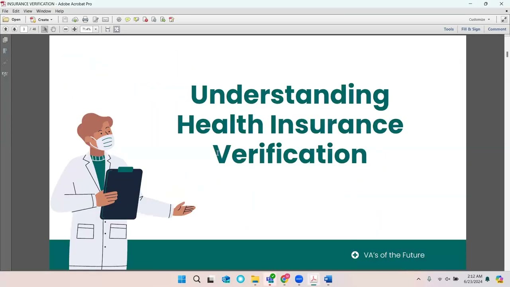The image size is (510, 287).
Task: Open the Comment pane
Action: point(497,29)
